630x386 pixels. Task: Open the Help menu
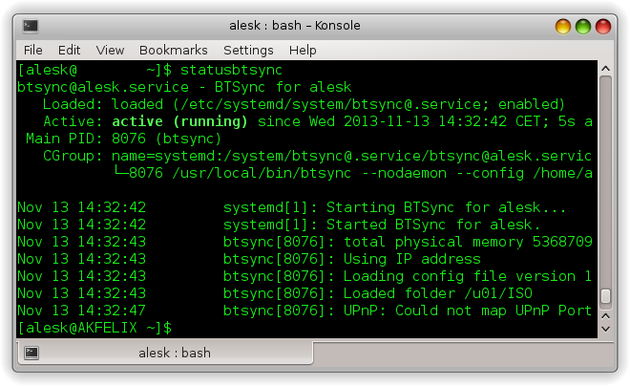pos(303,50)
